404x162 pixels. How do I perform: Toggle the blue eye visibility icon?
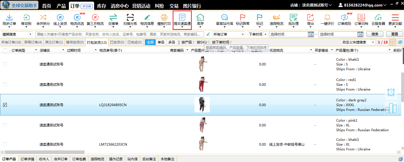[x=400, y=42]
